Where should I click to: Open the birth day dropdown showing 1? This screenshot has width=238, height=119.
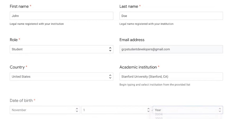[x=114, y=110]
